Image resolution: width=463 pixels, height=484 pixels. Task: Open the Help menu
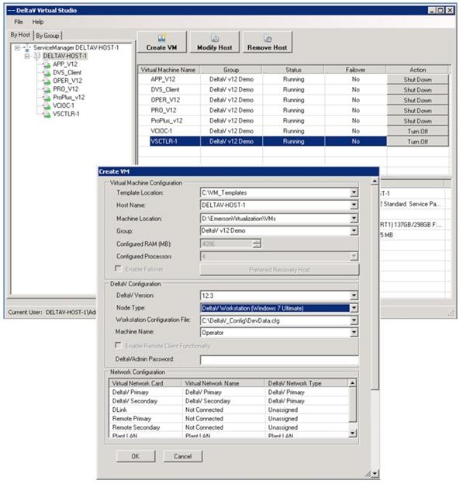tap(38, 22)
